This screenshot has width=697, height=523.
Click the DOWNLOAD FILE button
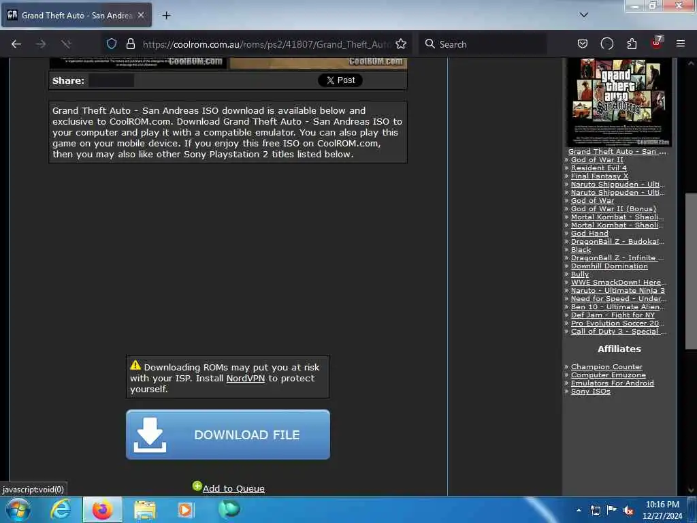click(228, 434)
